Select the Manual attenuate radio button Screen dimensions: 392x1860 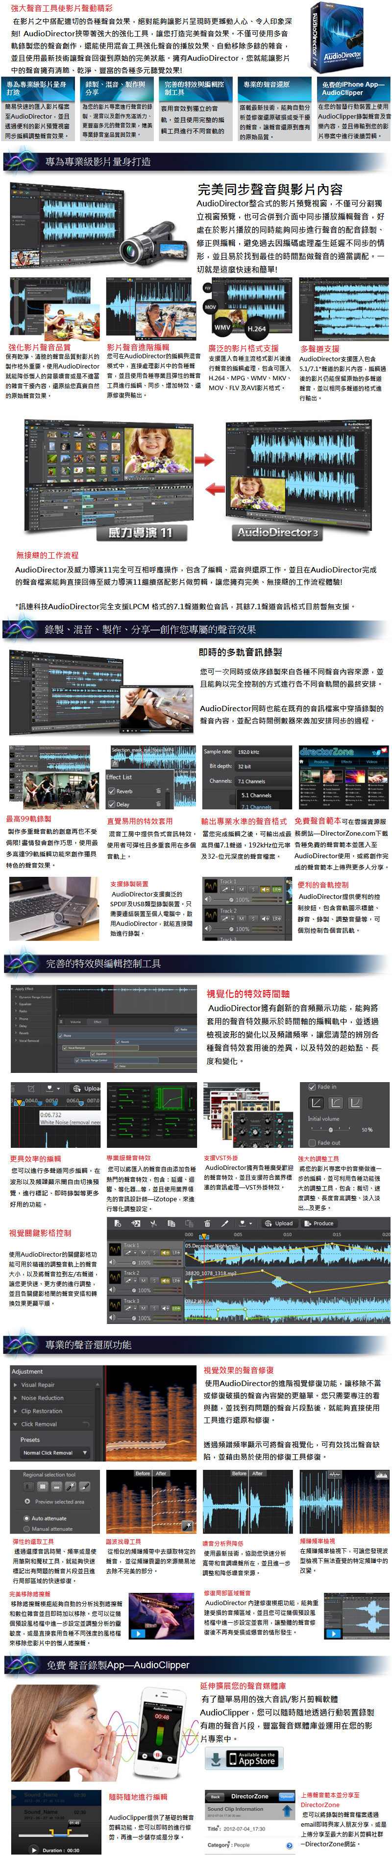pyautogui.click(x=27, y=1529)
